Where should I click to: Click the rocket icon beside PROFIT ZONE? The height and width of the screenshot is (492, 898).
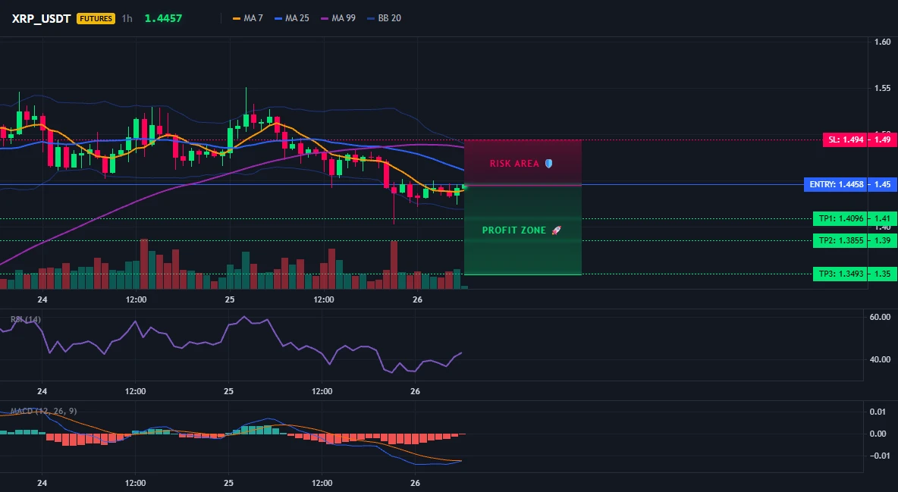point(556,230)
